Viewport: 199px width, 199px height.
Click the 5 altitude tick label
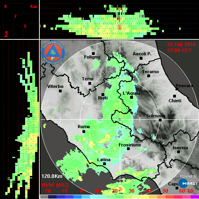[25, 26]
